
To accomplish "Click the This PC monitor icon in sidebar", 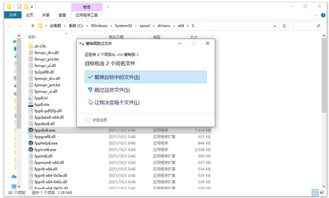I will coord(14,186).
